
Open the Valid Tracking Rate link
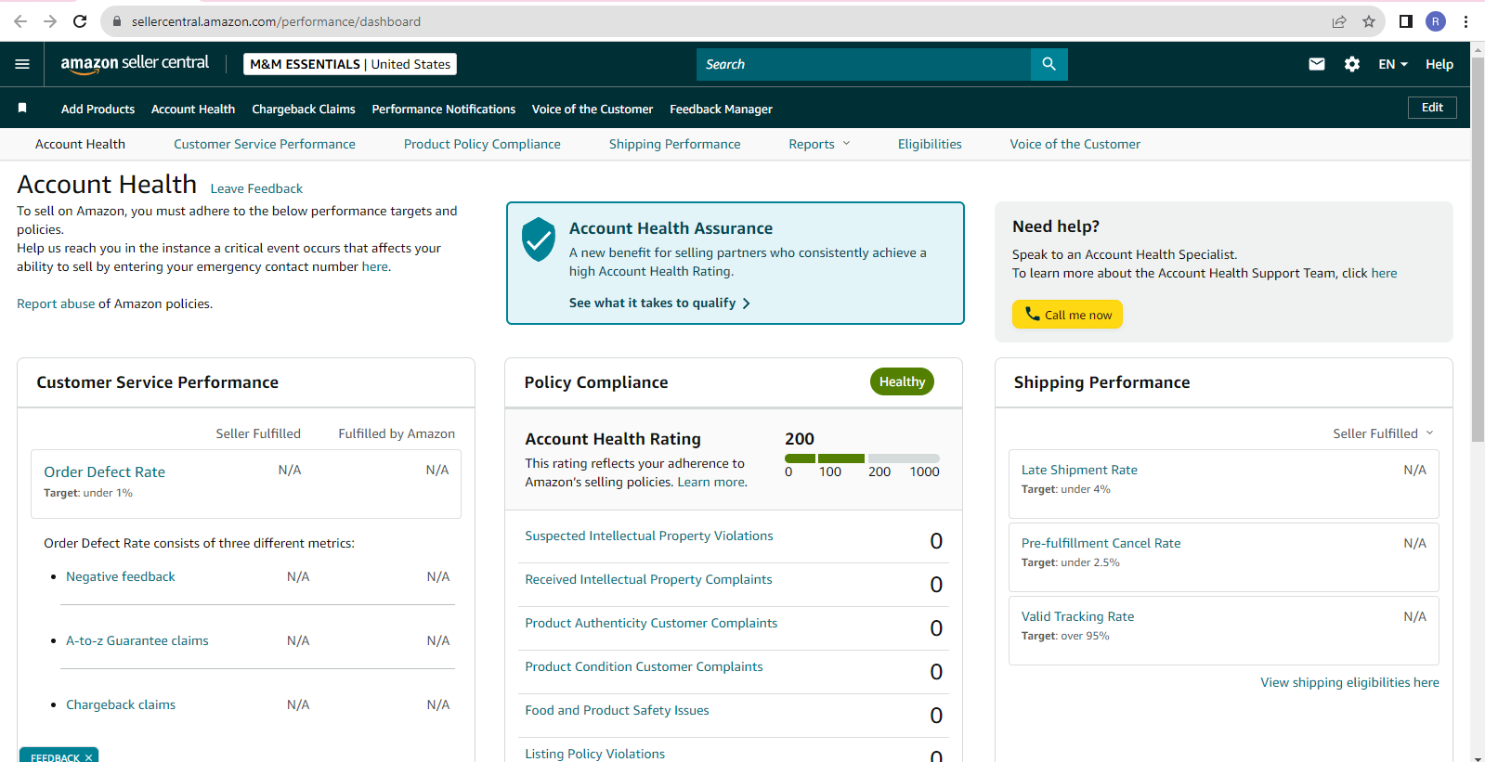(x=1077, y=616)
